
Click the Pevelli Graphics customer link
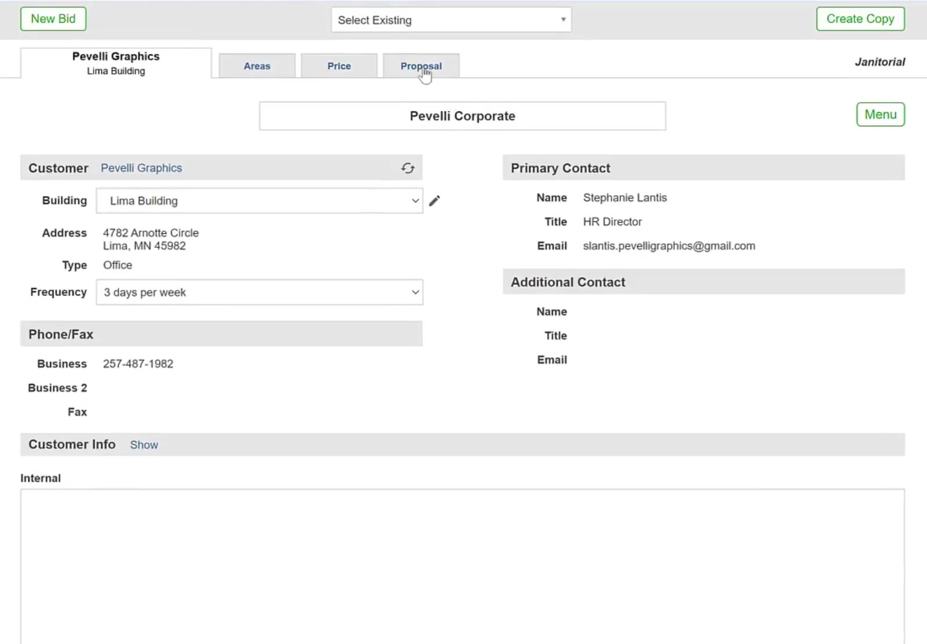(141, 168)
